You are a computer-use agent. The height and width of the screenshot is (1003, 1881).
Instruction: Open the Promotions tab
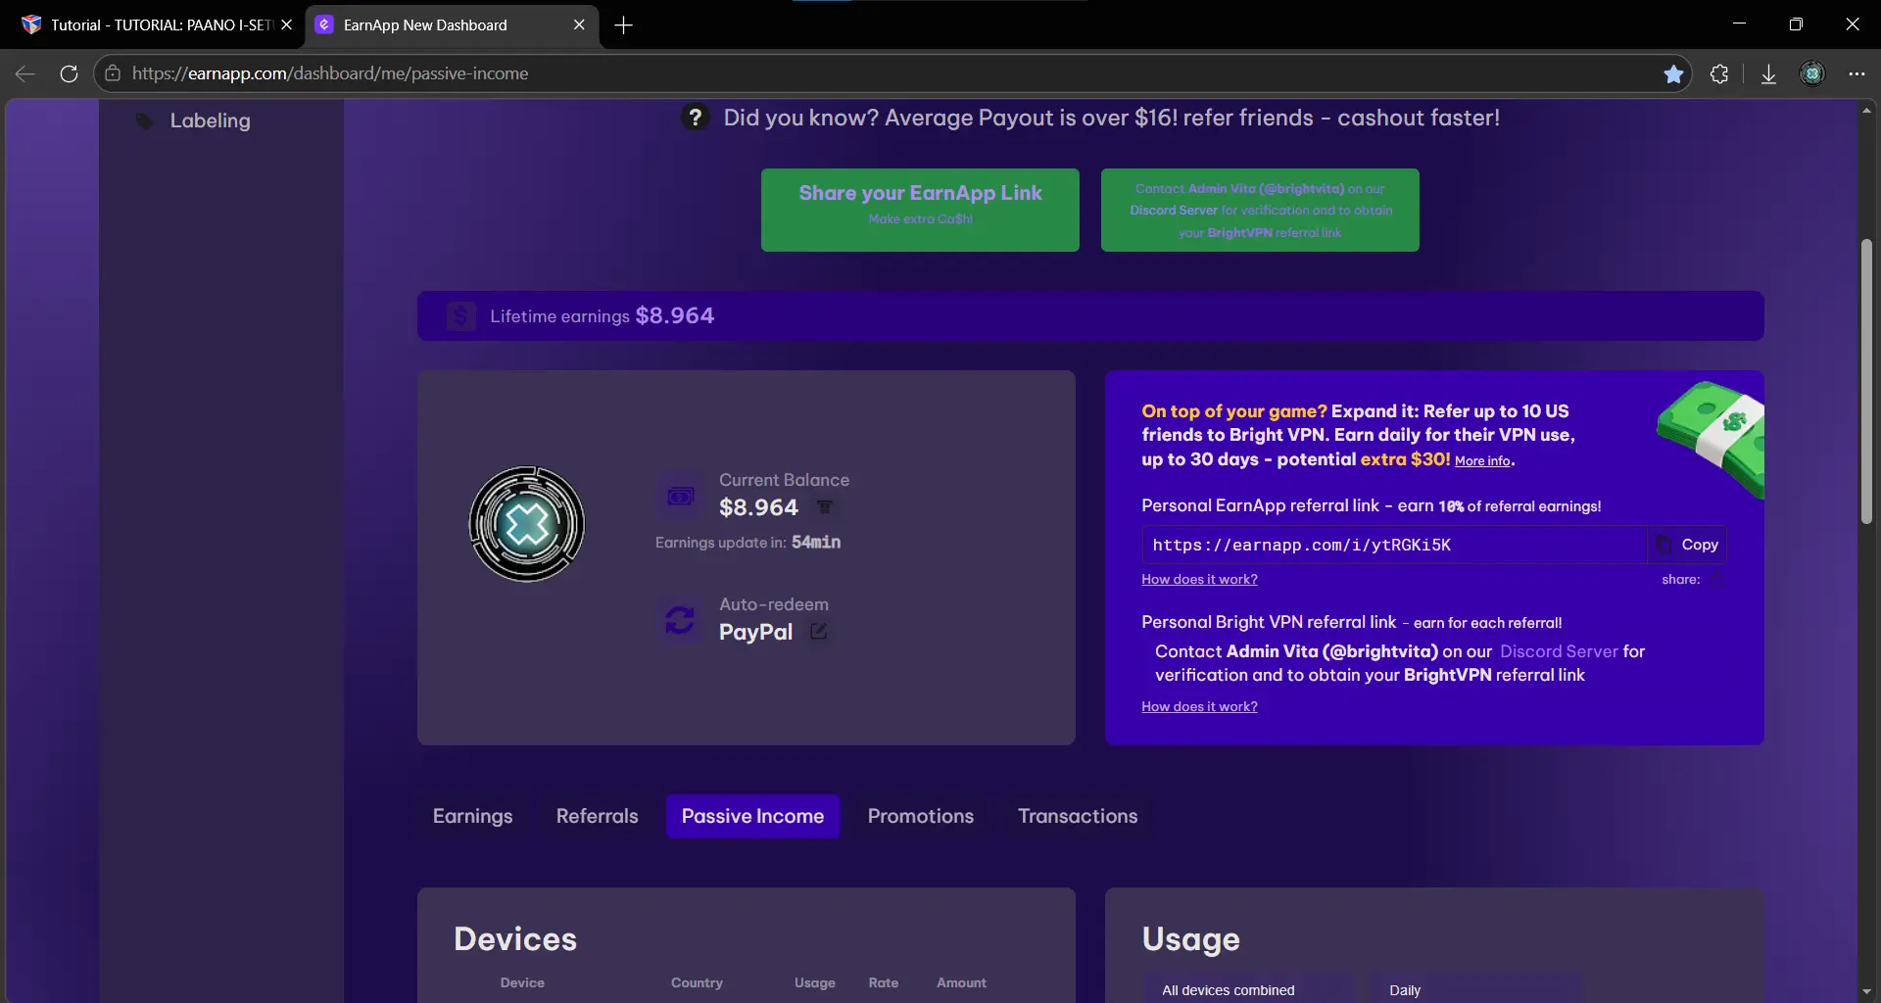(x=921, y=816)
